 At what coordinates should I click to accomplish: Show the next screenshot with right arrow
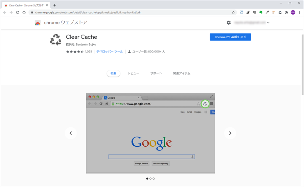coord(230,133)
